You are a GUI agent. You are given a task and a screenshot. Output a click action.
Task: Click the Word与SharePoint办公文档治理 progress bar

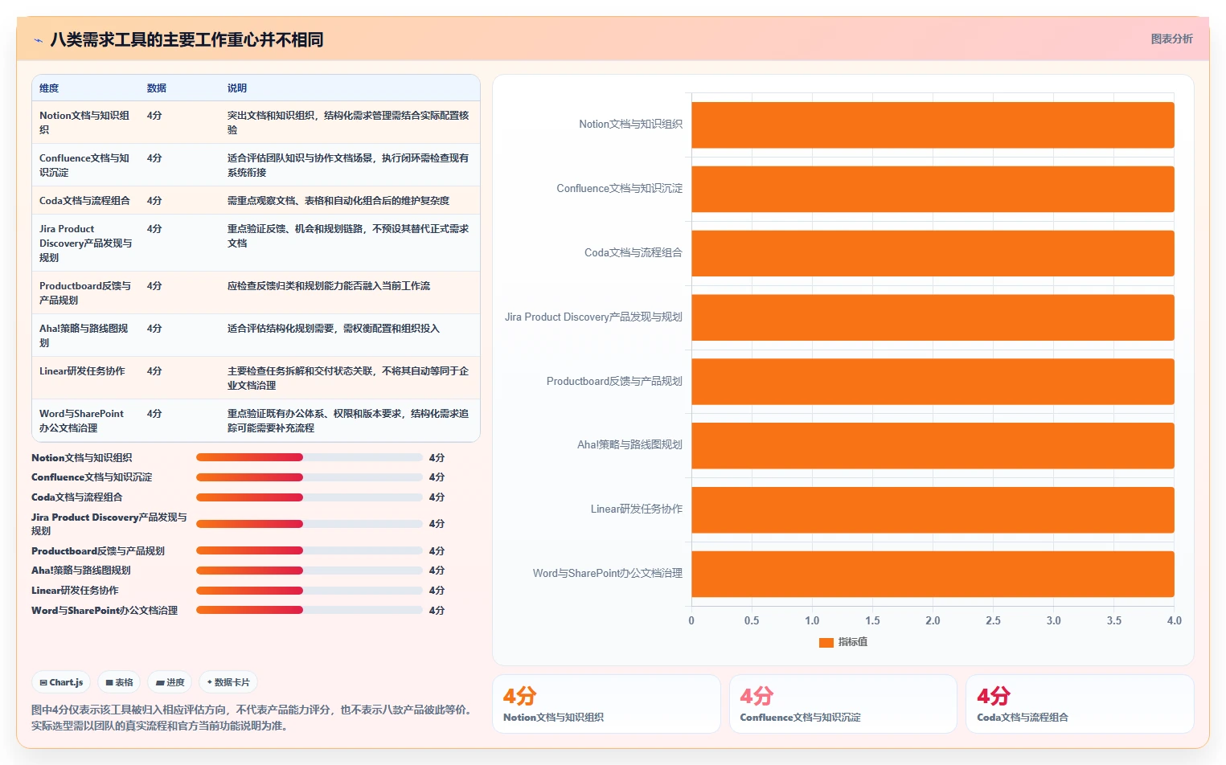(x=310, y=610)
